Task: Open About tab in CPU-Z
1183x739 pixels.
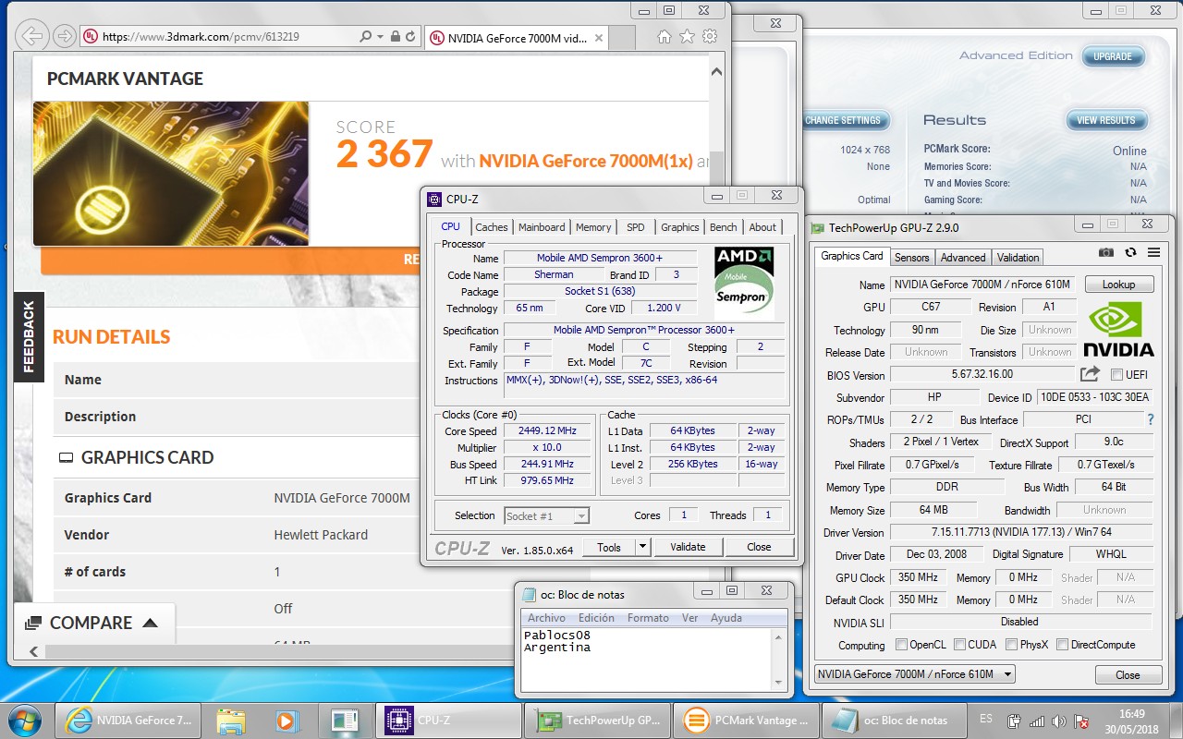Action: 762,227
